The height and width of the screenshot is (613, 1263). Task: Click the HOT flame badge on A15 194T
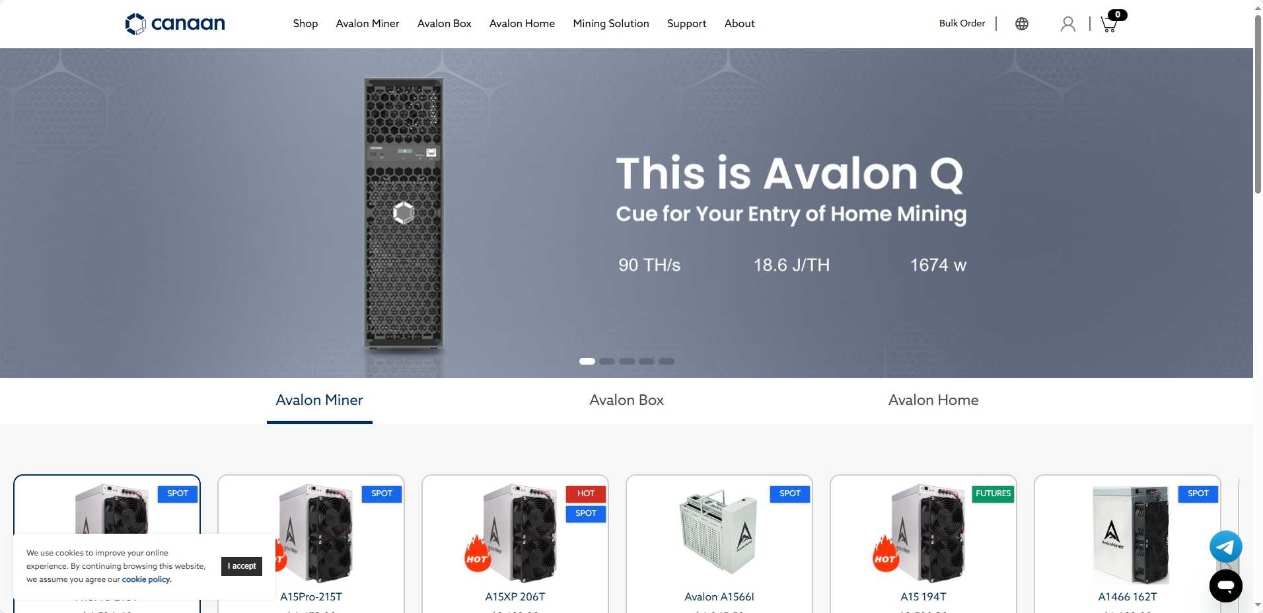pyautogui.click(x=885, y=553)
